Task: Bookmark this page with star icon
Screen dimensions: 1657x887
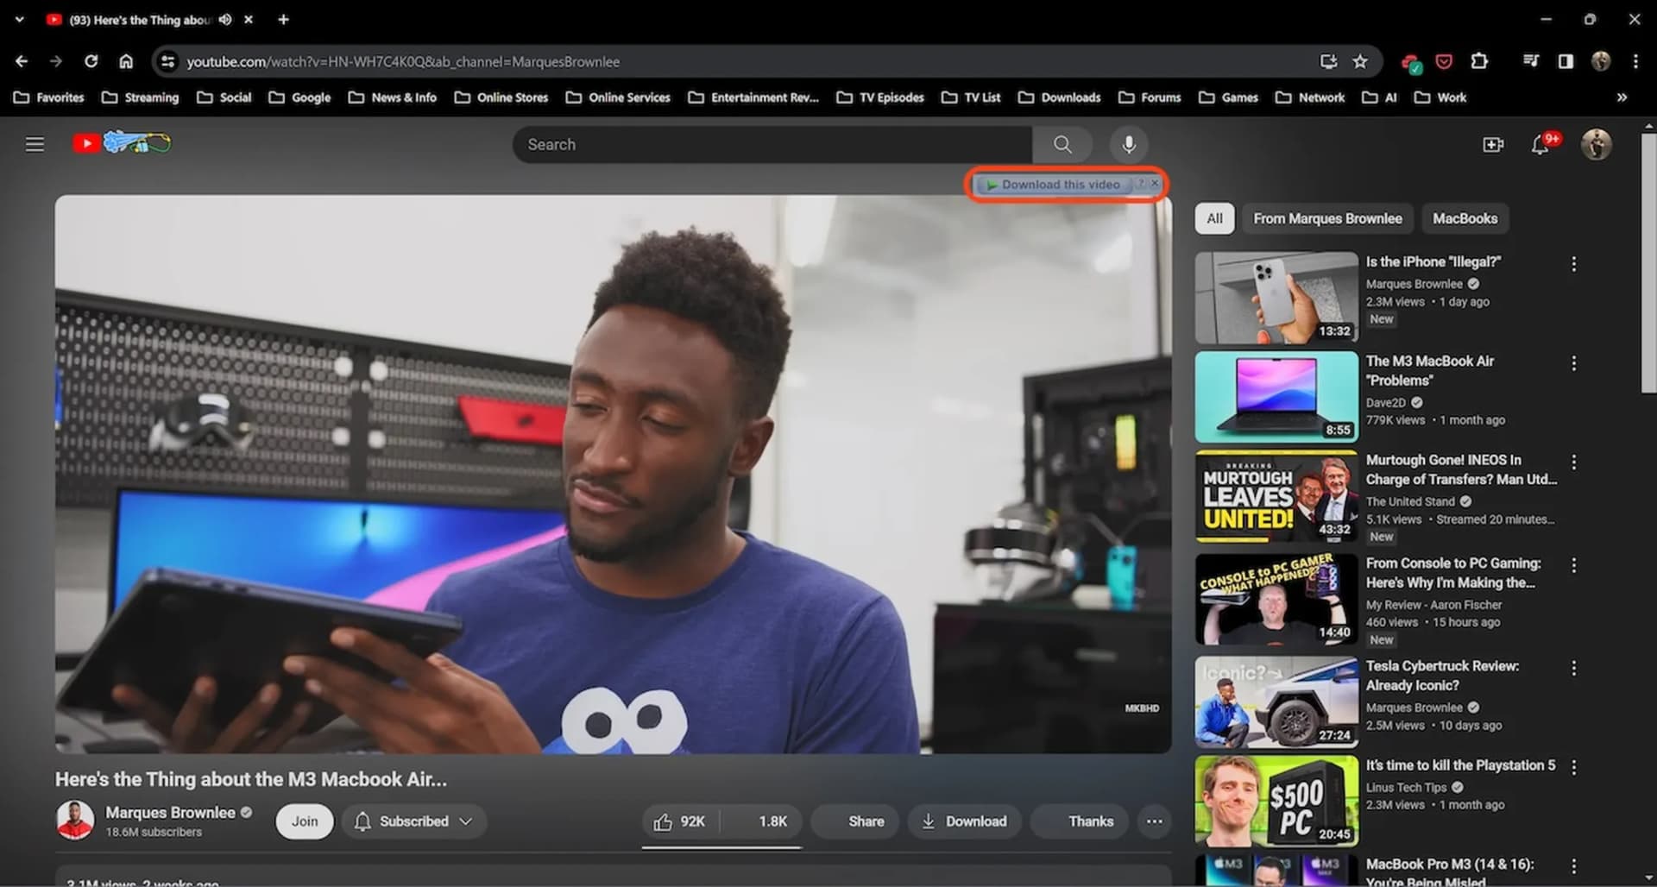Action: [1360, 61]
